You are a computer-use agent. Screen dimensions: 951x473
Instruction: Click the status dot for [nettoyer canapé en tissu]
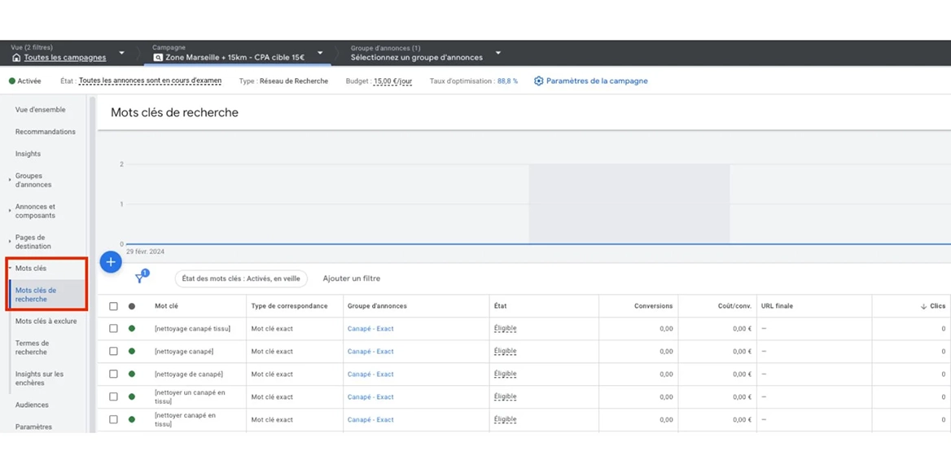tap(132, 419)
